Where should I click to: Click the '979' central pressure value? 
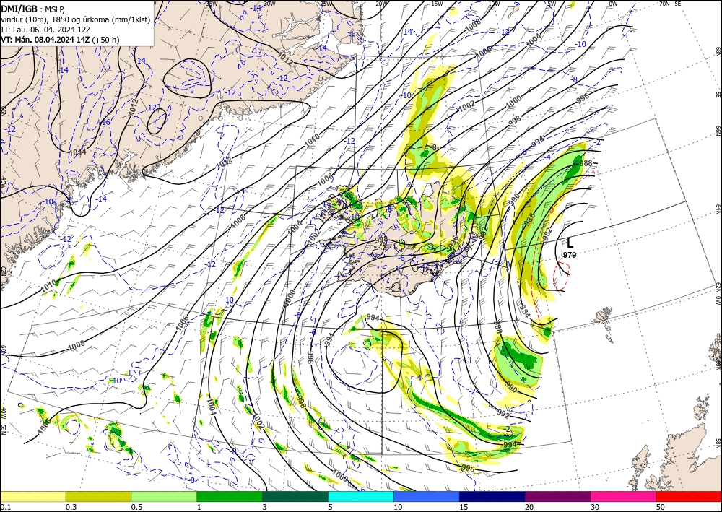[570, 255]
